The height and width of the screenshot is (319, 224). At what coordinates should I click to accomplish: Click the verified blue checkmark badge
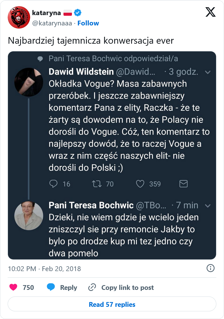77,12
